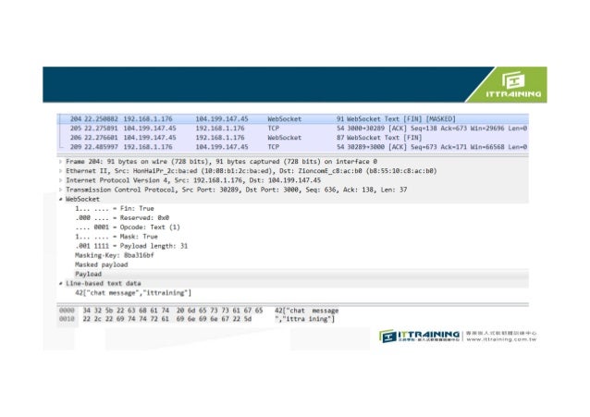Screen dimensions: 590x417
Task: Click WebSocket protocol cell of packet 206
Action: (x=285, y=138)
